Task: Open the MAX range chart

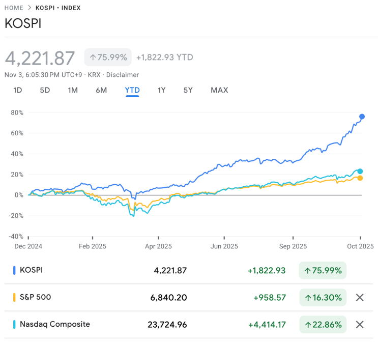Action: [219, 90]
